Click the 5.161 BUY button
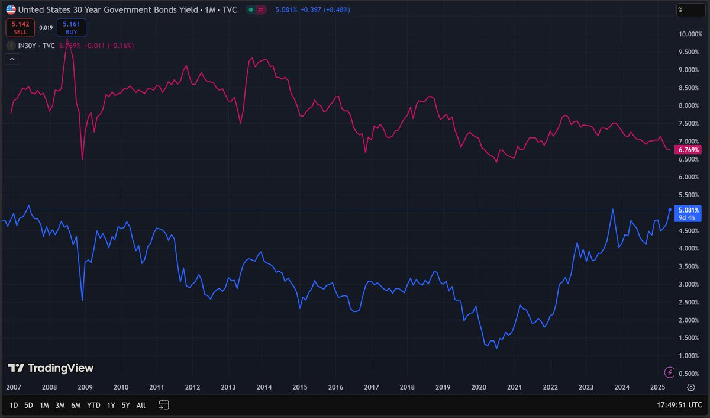Screen dimensions: 710x418 point(72,28)
